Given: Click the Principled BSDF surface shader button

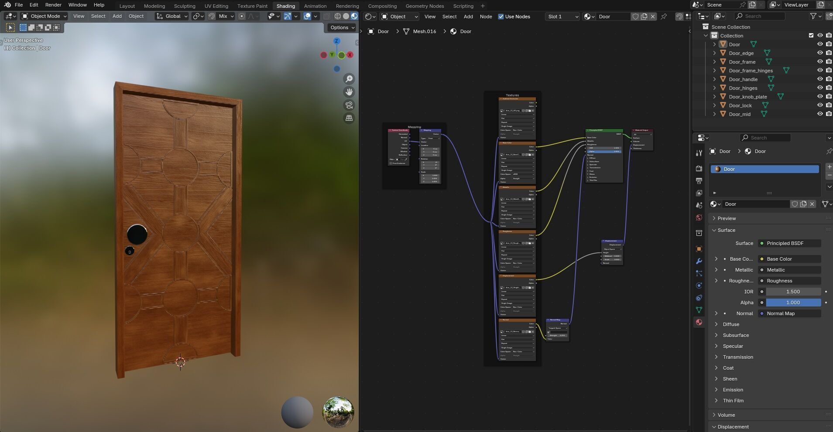Looking at the screenshot, I should click(x=790, y=243).
